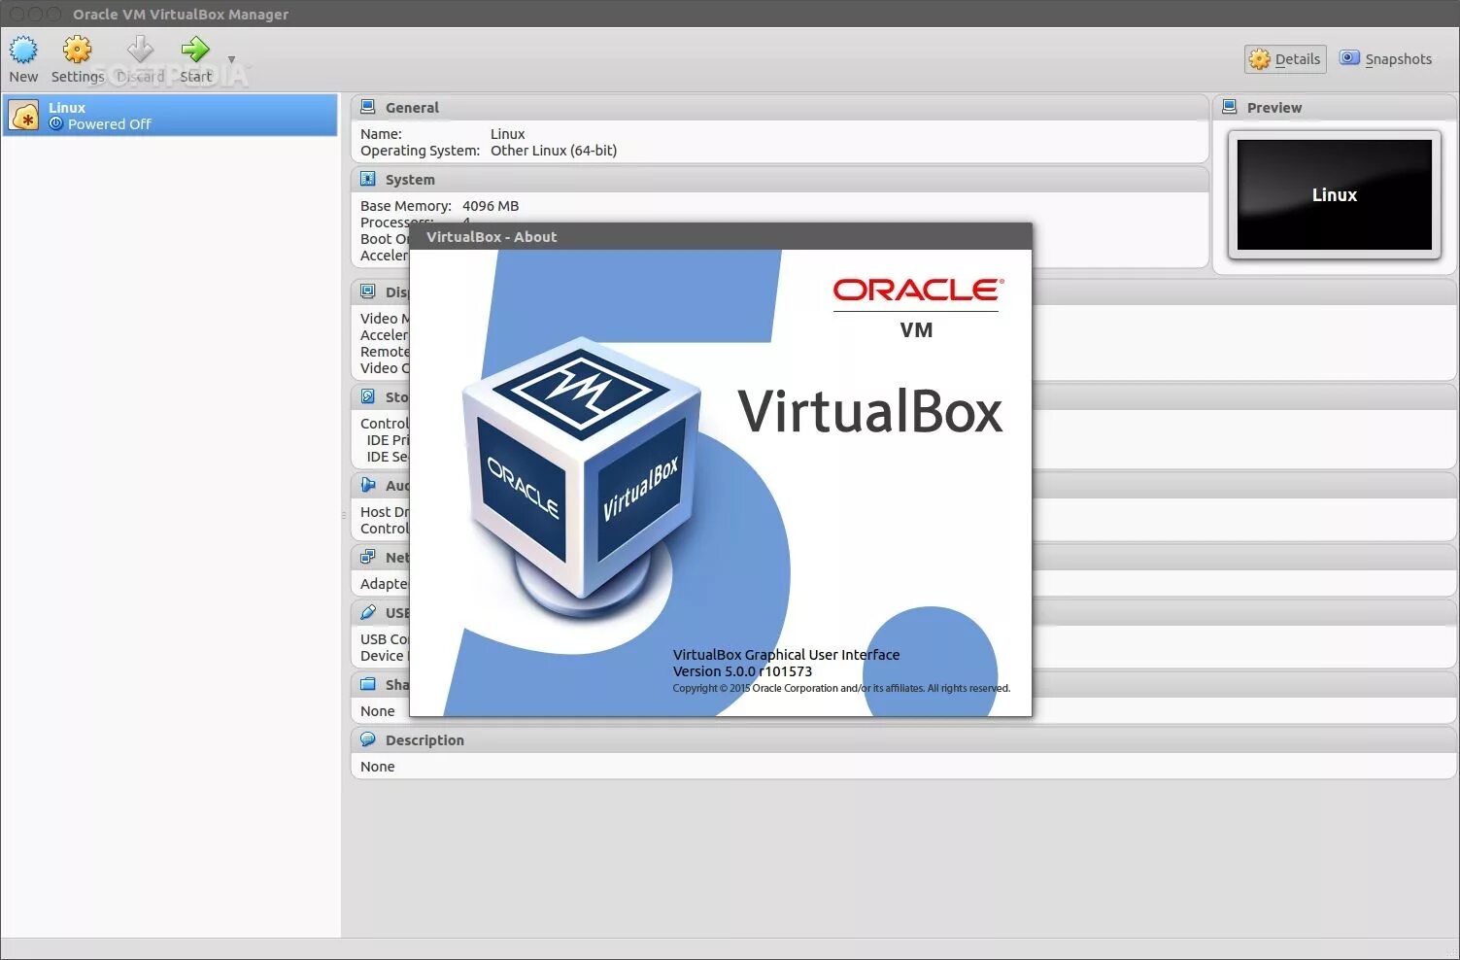Click the Linux VM OS icon
Image resolution: width=1460 pixels, height=960 pixels.
point(24,116)
